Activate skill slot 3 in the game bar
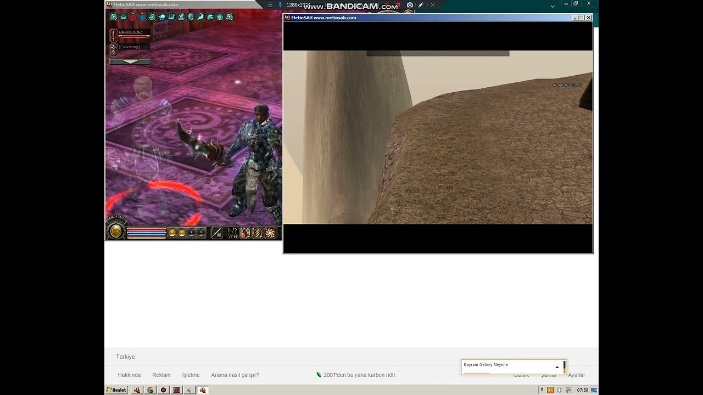The image size is (703, 395). (258, 233)
